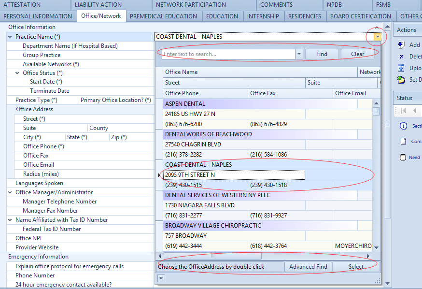Click the Clear search button
Viewport: 422px width, 289px height.
[x=357, y=54]
